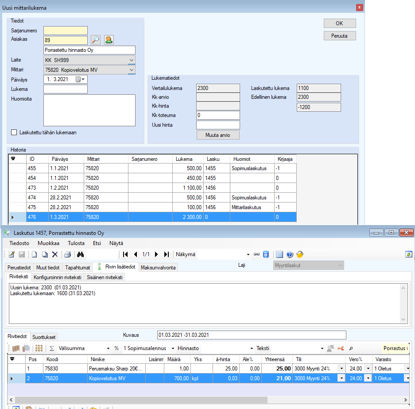Open the blue help question icon
415x409 pixels.
(x=290, y=254)
